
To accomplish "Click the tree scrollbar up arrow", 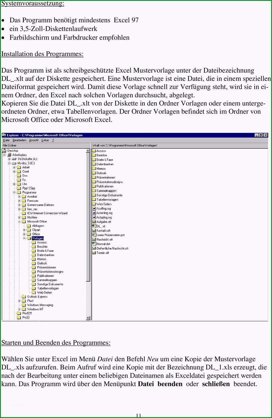I will pyautogui.click(x=88, y=151).
